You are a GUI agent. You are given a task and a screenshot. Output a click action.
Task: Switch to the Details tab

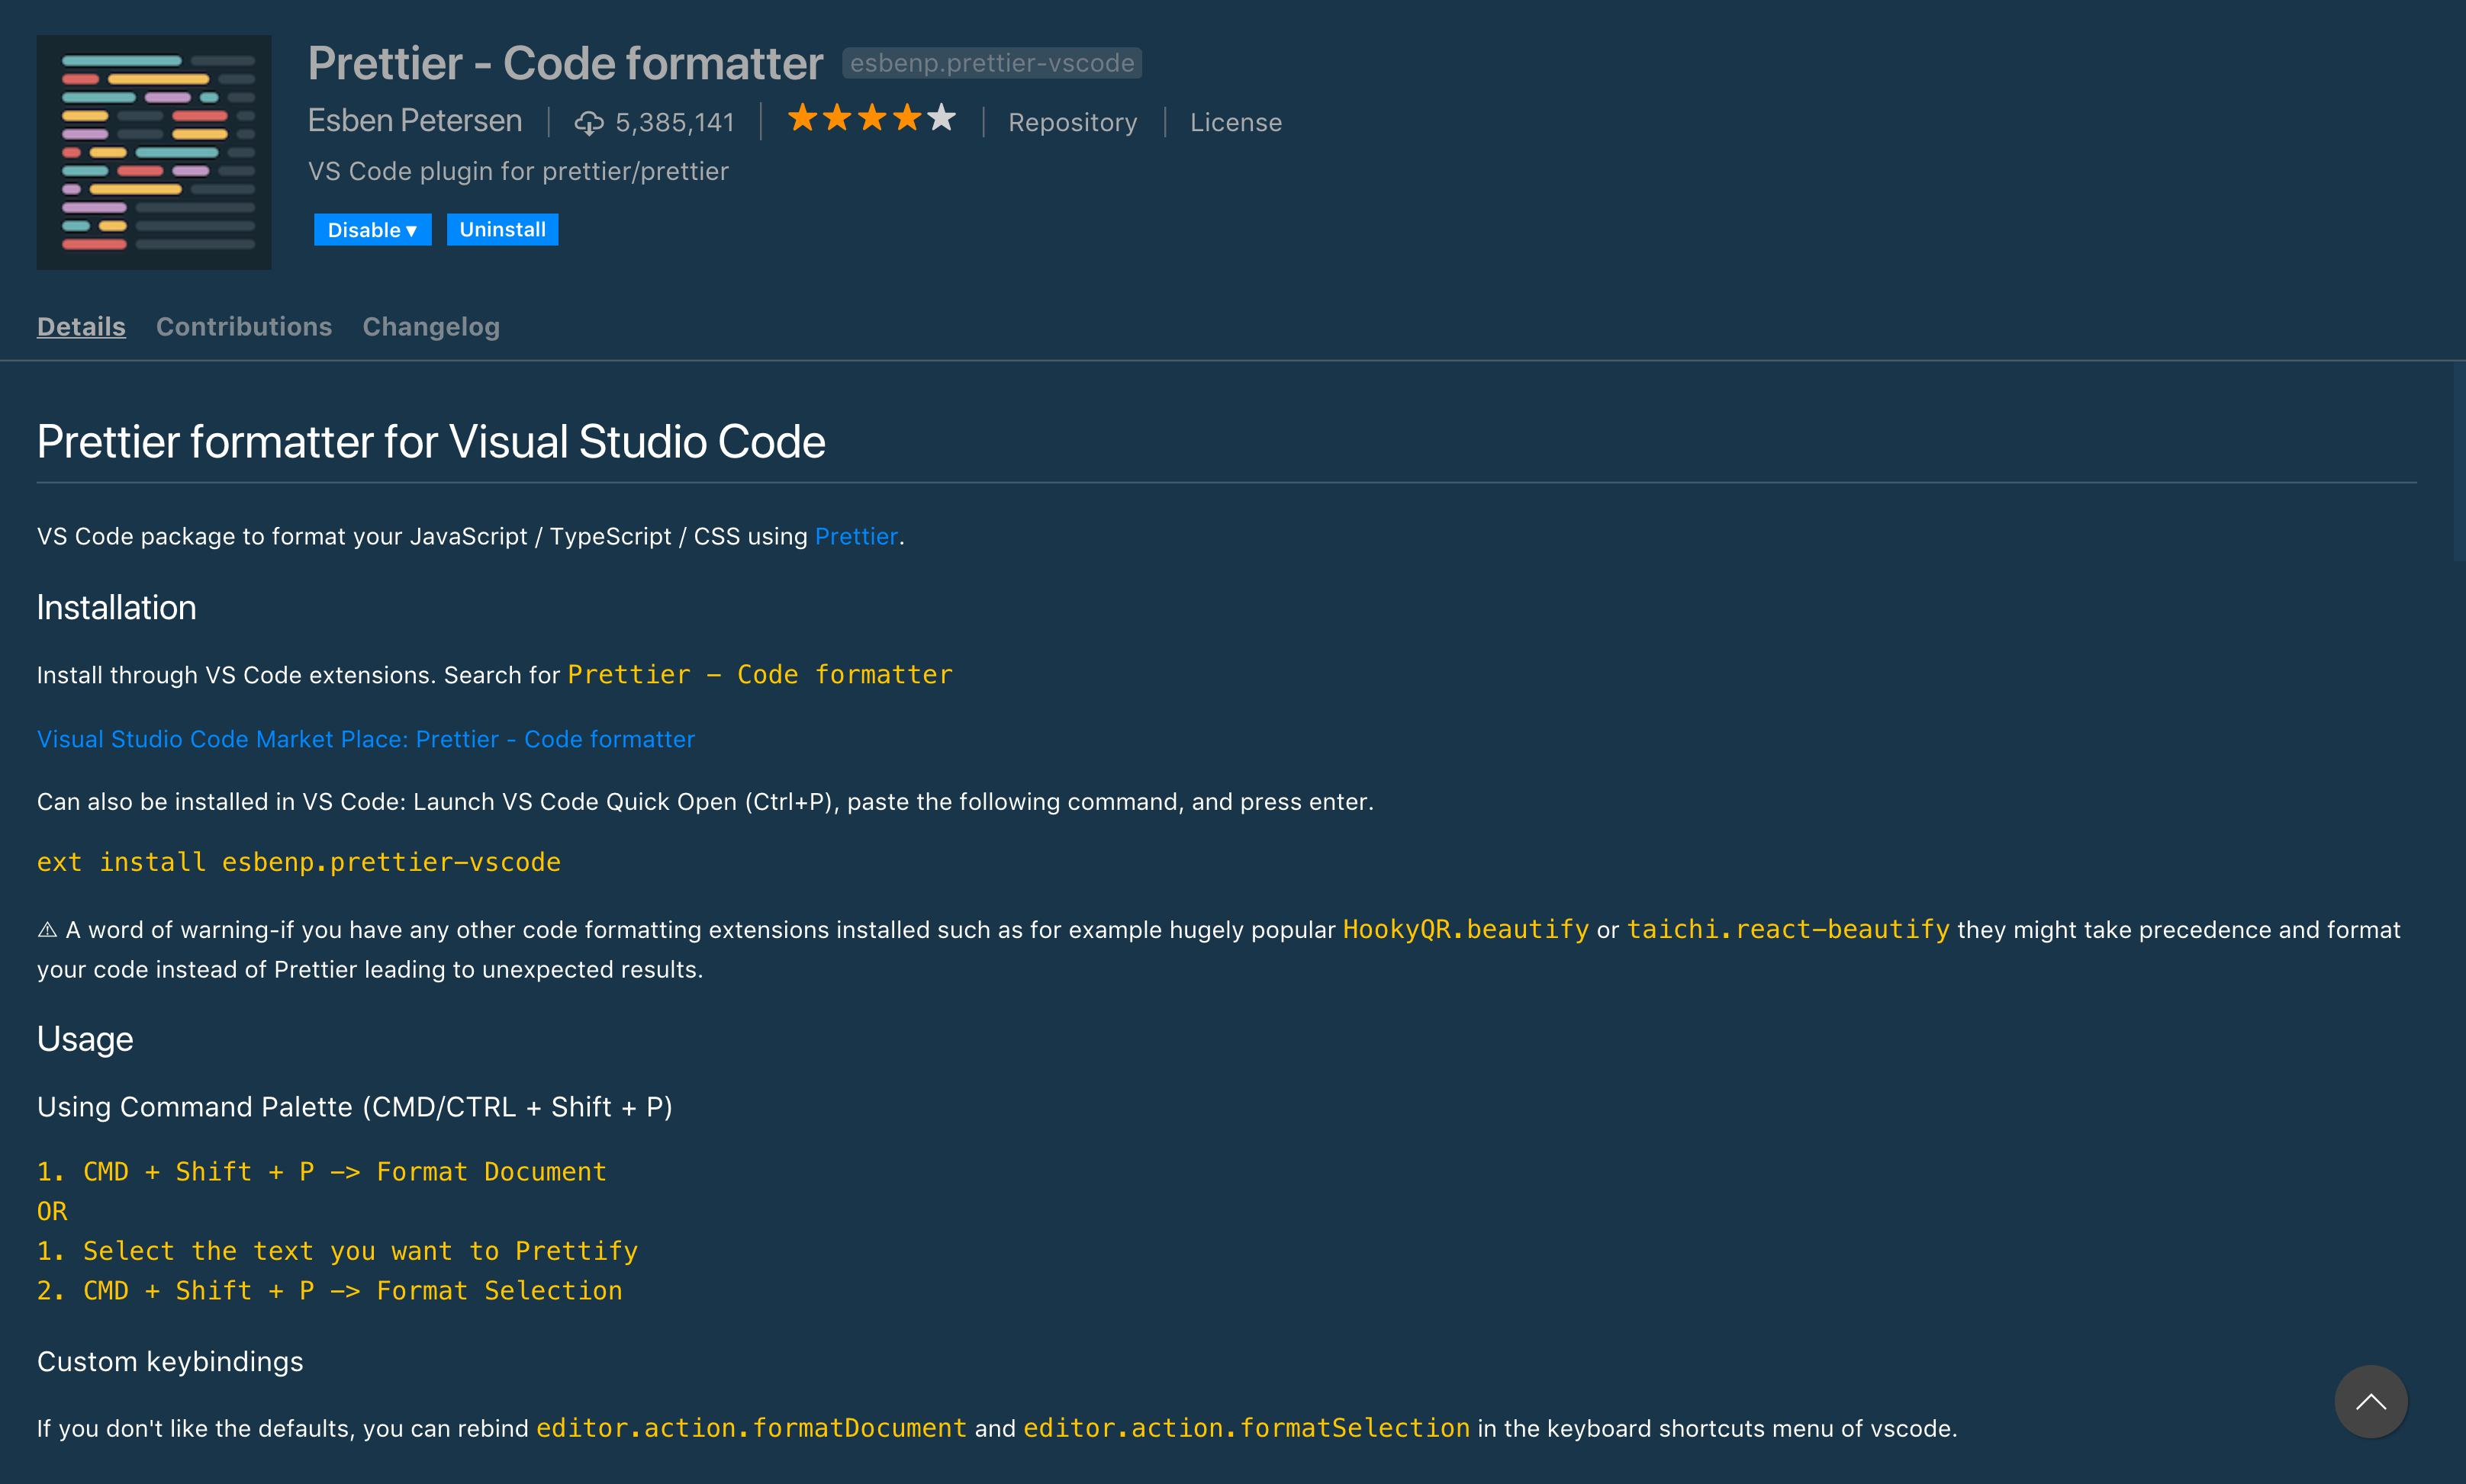point(81,327)
